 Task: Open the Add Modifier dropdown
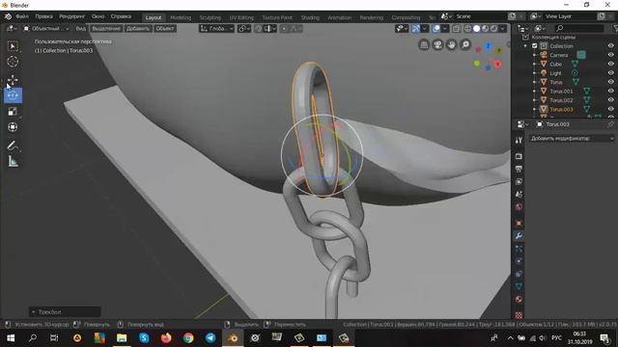[572, 139]
